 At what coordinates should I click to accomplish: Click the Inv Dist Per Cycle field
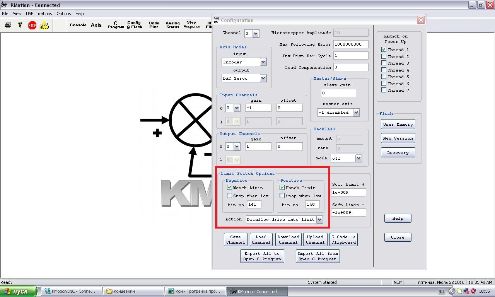351,56
